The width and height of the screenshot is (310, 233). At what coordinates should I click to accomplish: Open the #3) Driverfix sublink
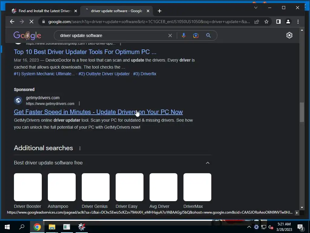(145, 74)
